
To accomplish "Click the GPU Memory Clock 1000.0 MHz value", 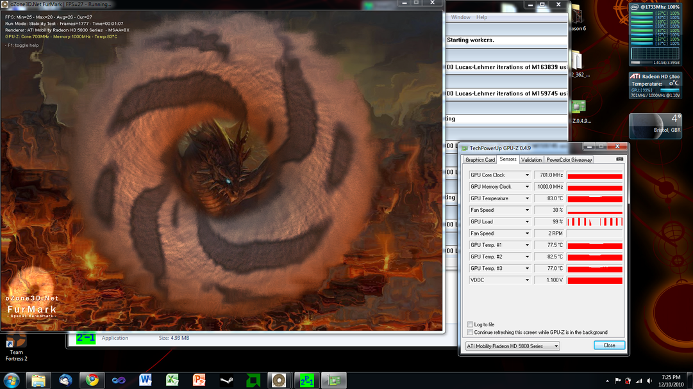I will coord(549,187).
